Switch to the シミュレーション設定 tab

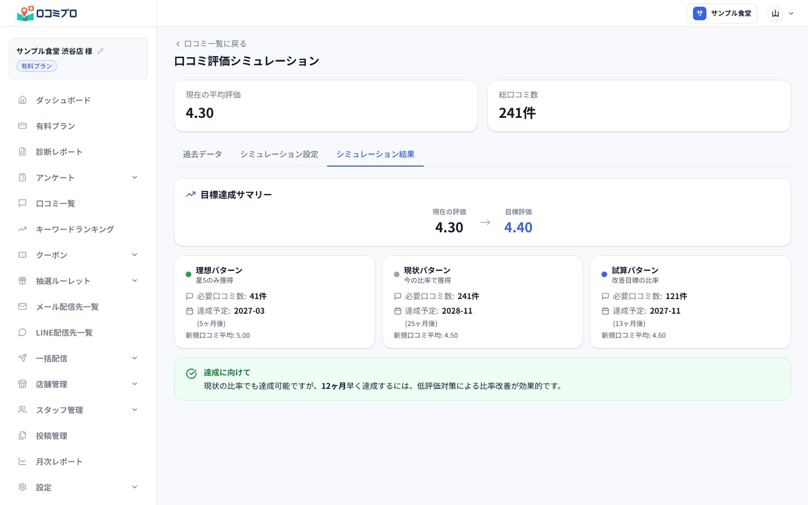tap(279, 154)
